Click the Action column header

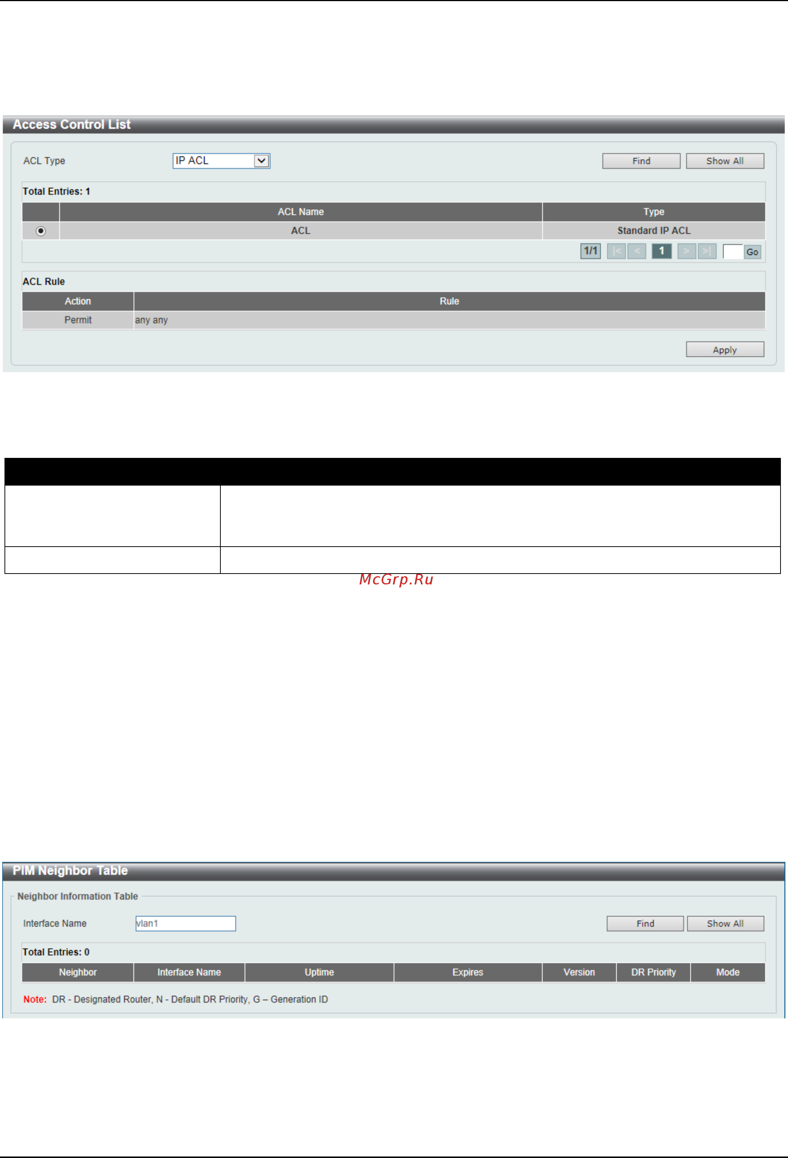point(78,301)
